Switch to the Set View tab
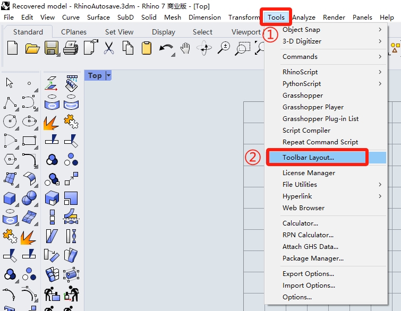 coord(119,32)
